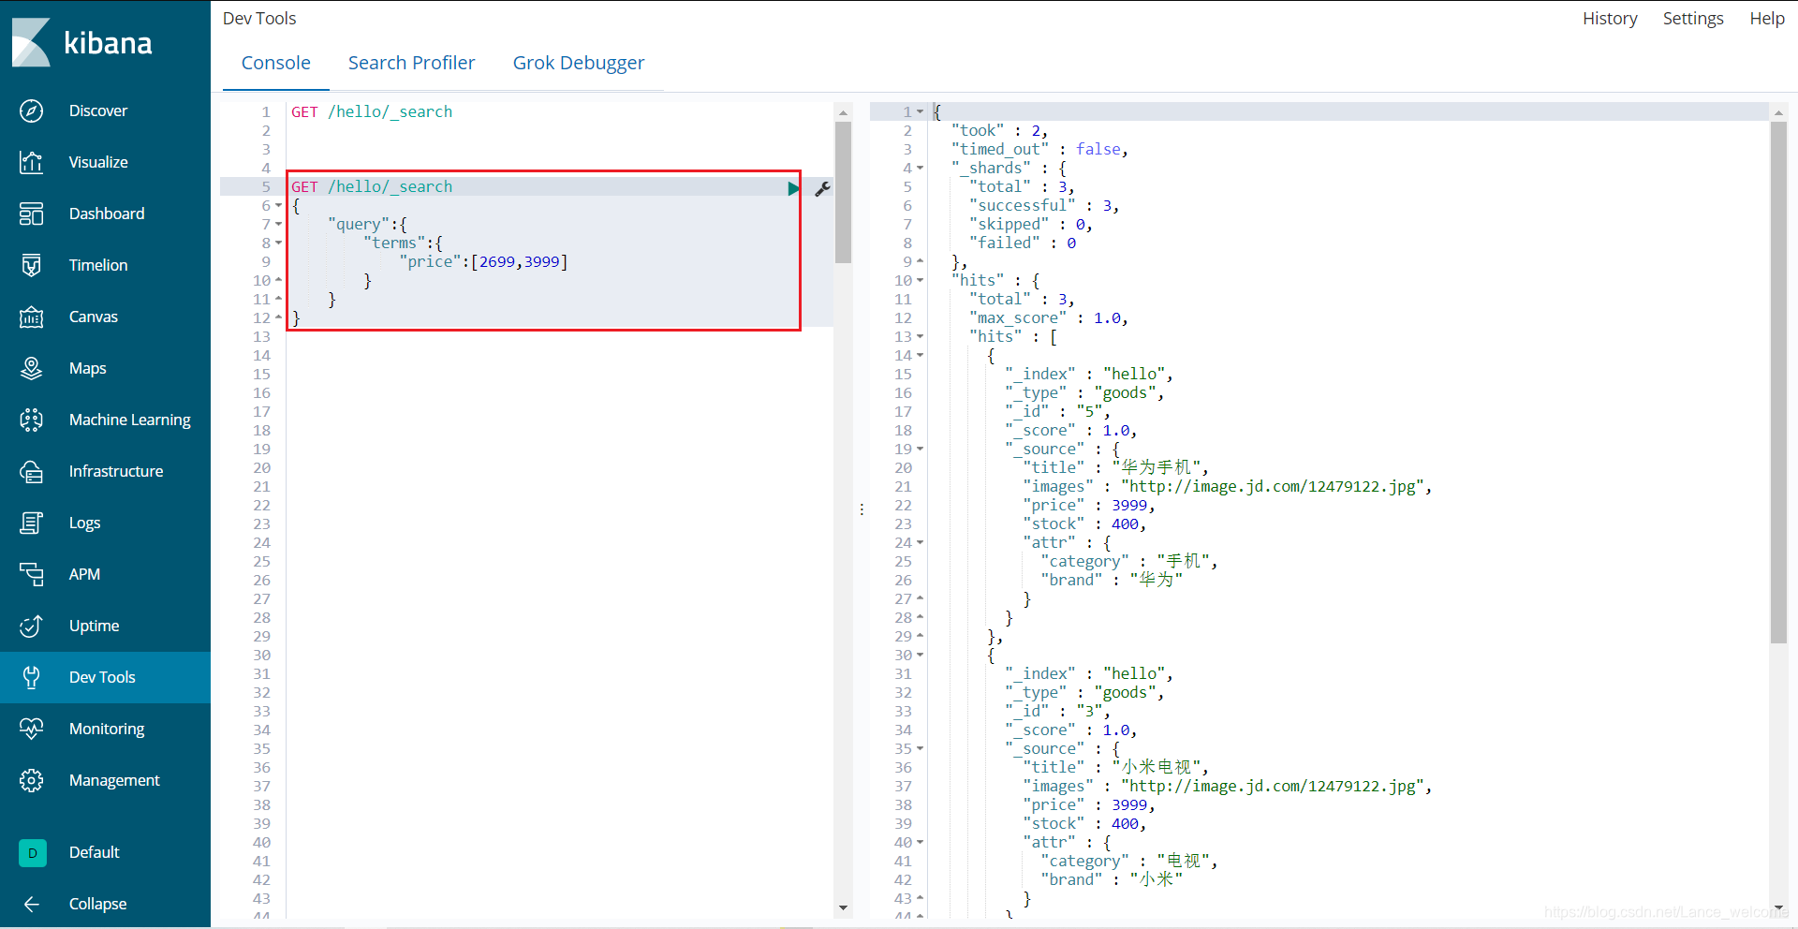The width and height of the screenshot is (1798, 929).
Task: Open Management gear icon
Action: pos(31,780)
